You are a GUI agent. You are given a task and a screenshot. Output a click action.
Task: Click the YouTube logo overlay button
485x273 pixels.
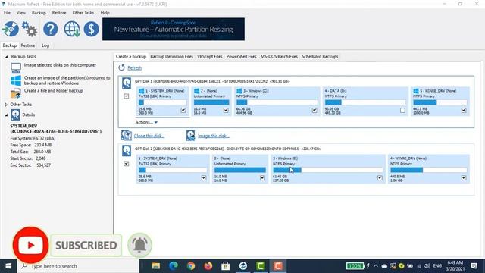pos(30,245)
